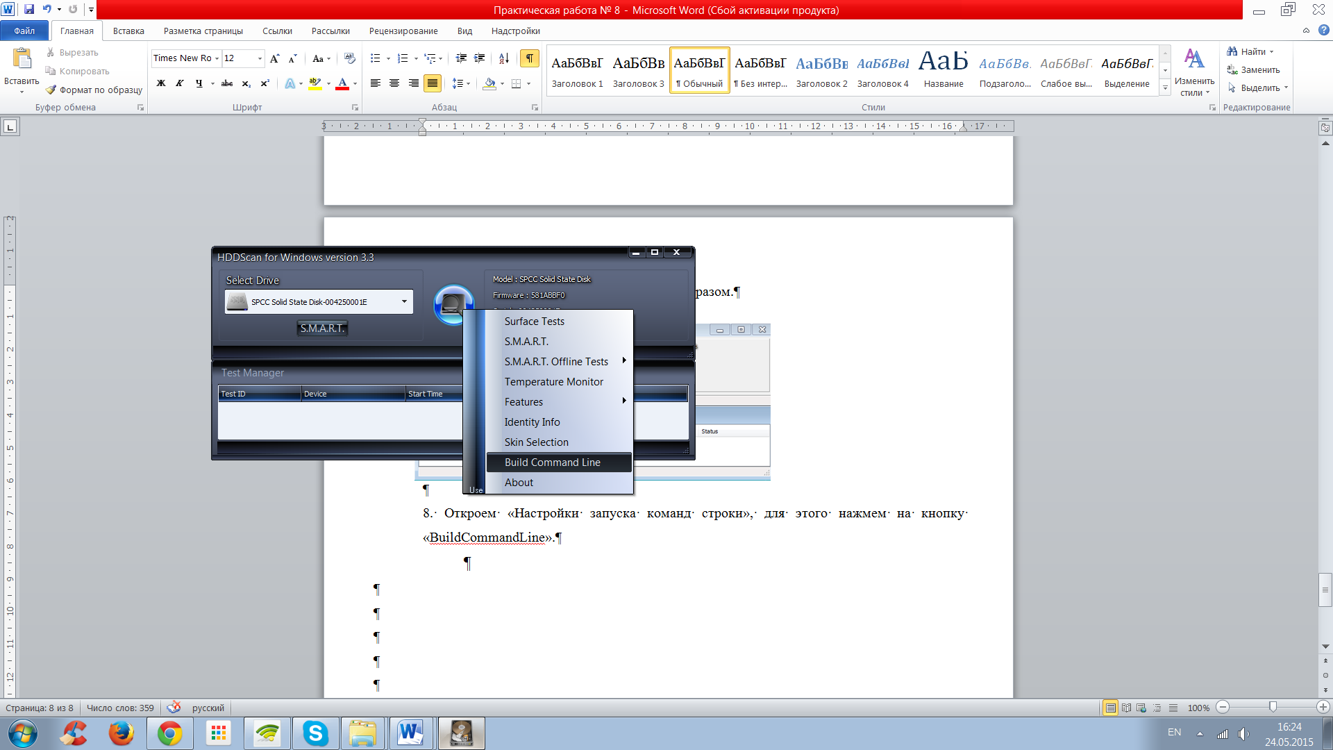Click the increase indent icon

tap(479, 58)
